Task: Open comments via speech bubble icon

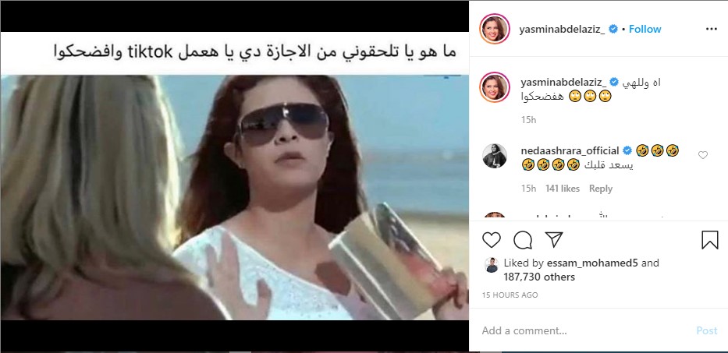Action: pos(523,240)
